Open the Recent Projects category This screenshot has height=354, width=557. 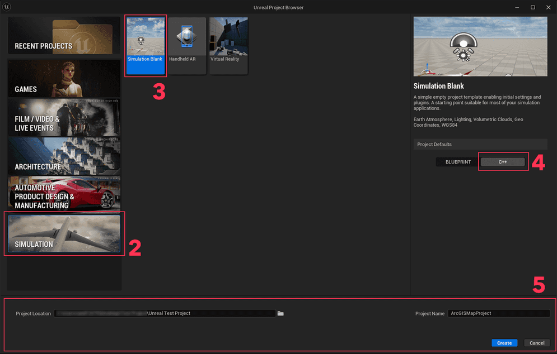click(64, 35)
